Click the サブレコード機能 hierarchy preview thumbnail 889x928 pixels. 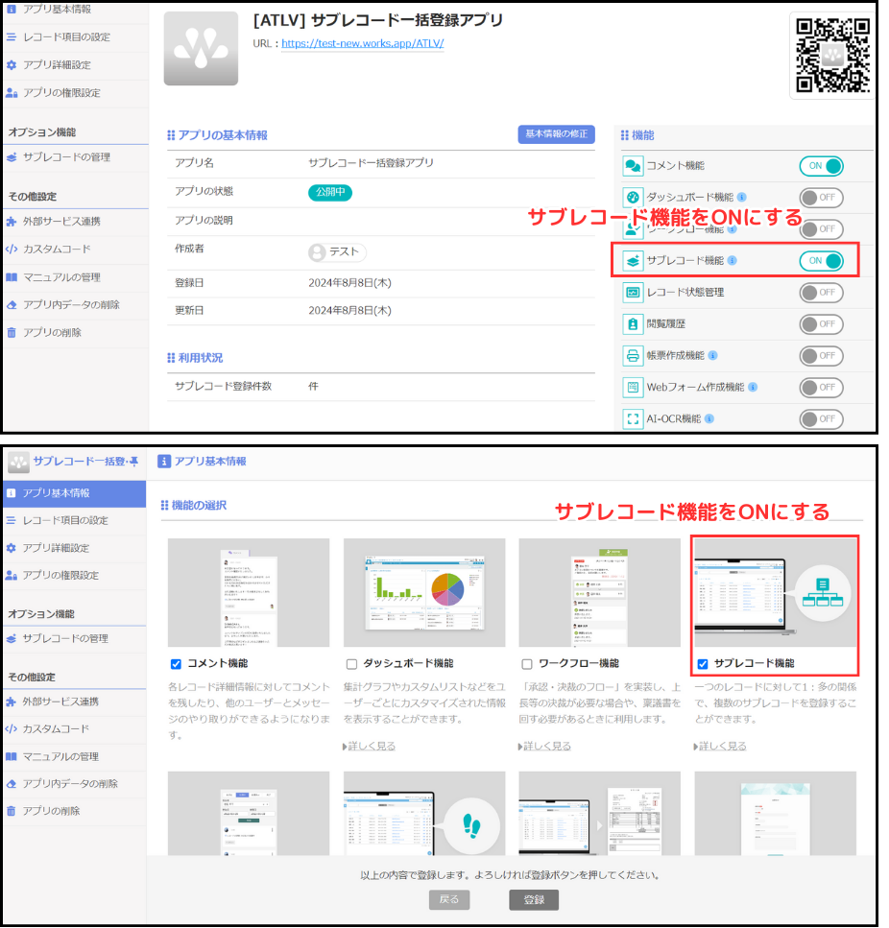[x=776, y=593]
